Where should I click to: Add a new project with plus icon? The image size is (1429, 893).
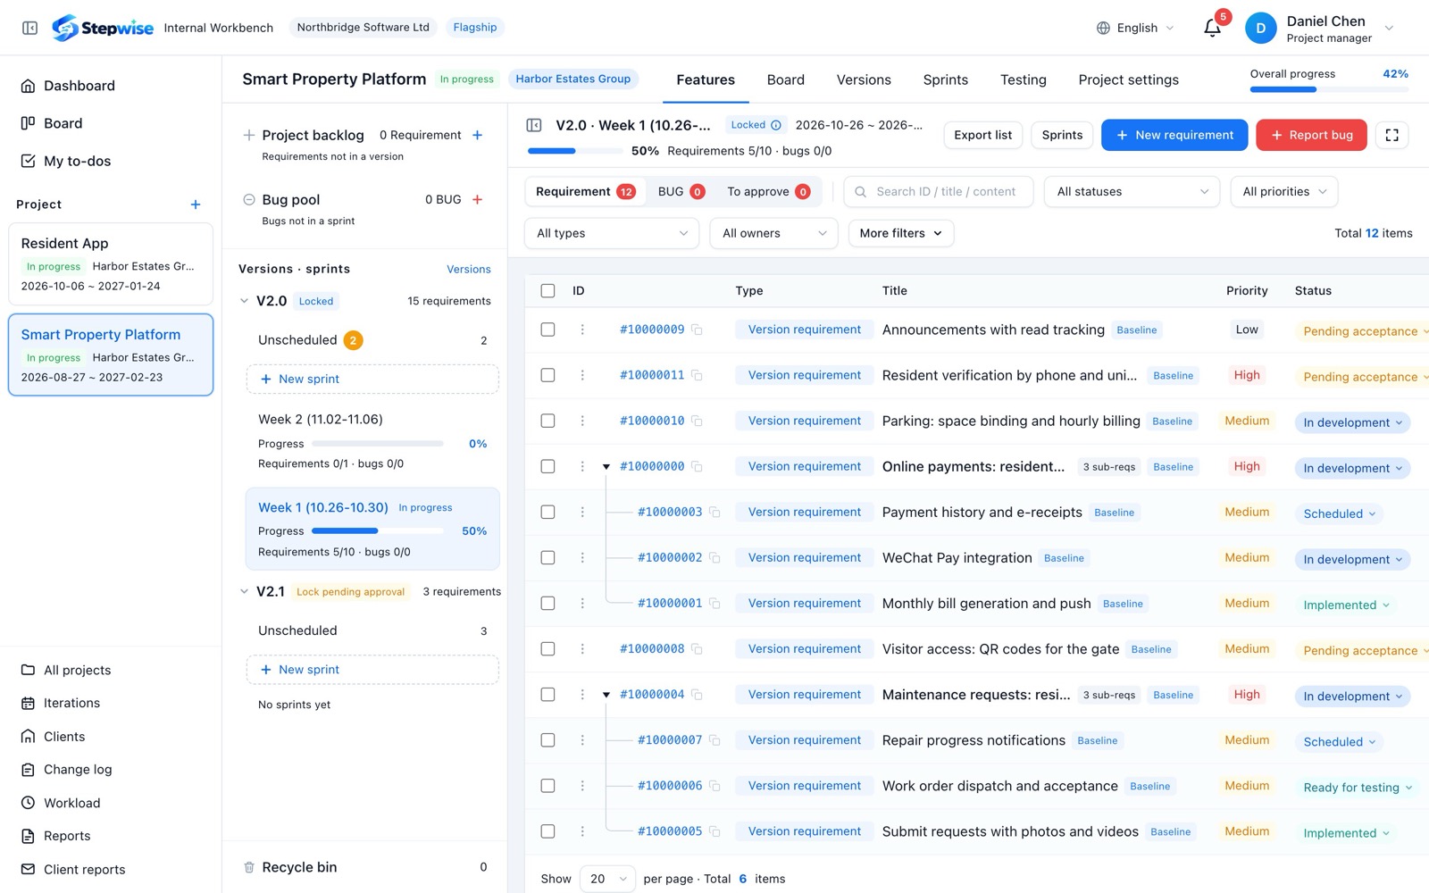tap(196, 204)
